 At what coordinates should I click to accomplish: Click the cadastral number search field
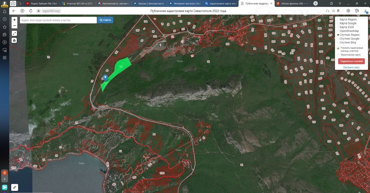58,20
